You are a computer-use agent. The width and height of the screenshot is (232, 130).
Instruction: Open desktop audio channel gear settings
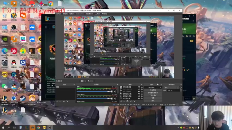pyautogui.click(x=115, y=92)
